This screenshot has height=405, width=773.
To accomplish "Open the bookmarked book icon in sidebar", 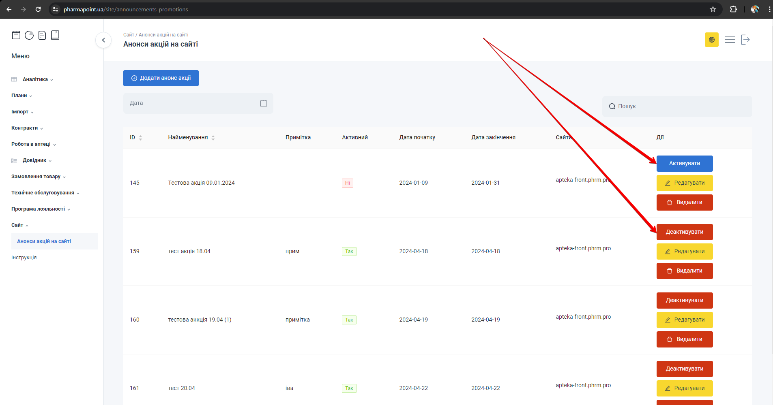I will (x=55, y=35).
